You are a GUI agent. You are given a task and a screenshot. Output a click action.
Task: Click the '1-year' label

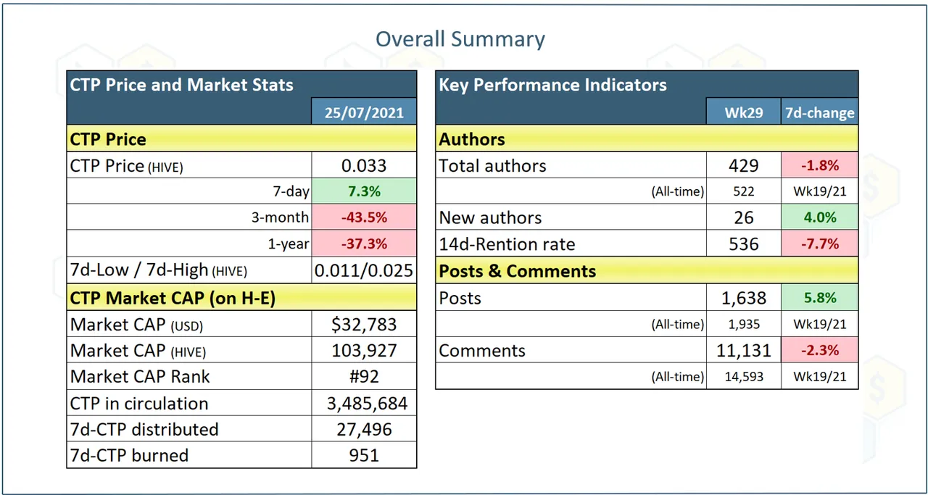(288, 244)
